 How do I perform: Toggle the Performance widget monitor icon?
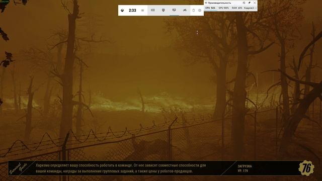[174, 10]
